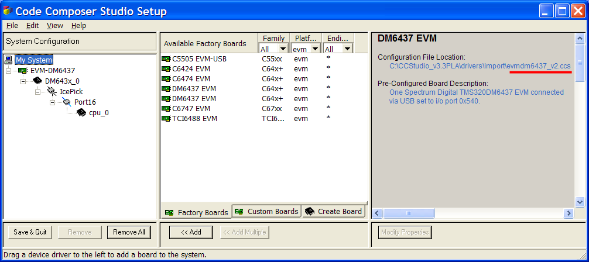Collapse the DM643x_0 tree node
The image size is (589, 262).
[23, 81]
